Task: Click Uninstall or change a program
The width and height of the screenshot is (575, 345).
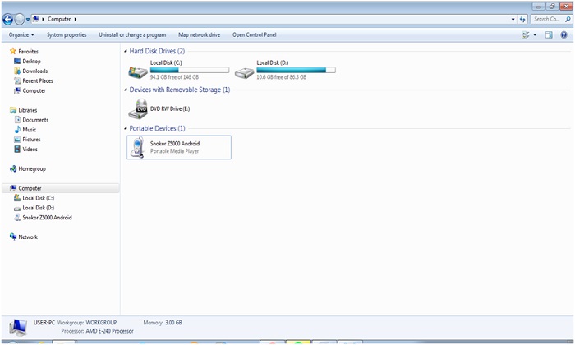Action: coord(132,35)
